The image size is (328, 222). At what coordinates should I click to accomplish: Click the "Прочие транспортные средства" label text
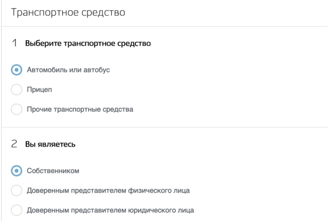(x=80, y=110)
